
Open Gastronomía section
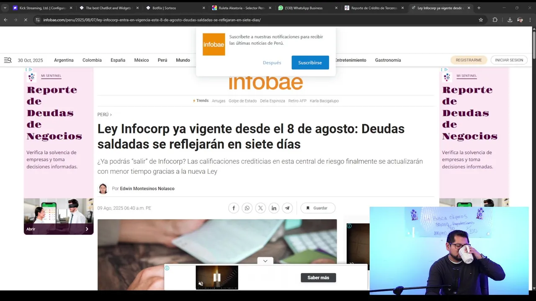pos(388,60)
